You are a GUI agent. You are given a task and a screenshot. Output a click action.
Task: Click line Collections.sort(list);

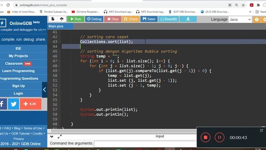coord(106,42)
